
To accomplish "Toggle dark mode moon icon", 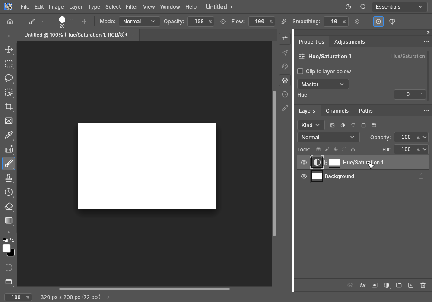I will tap(349, 7).
